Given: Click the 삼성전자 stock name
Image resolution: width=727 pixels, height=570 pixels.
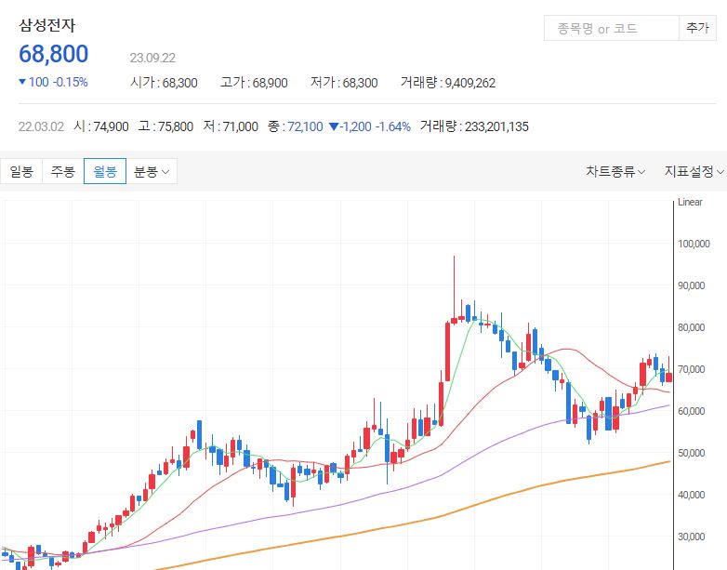Looking at the screenshot, I should tap(46, 25).
